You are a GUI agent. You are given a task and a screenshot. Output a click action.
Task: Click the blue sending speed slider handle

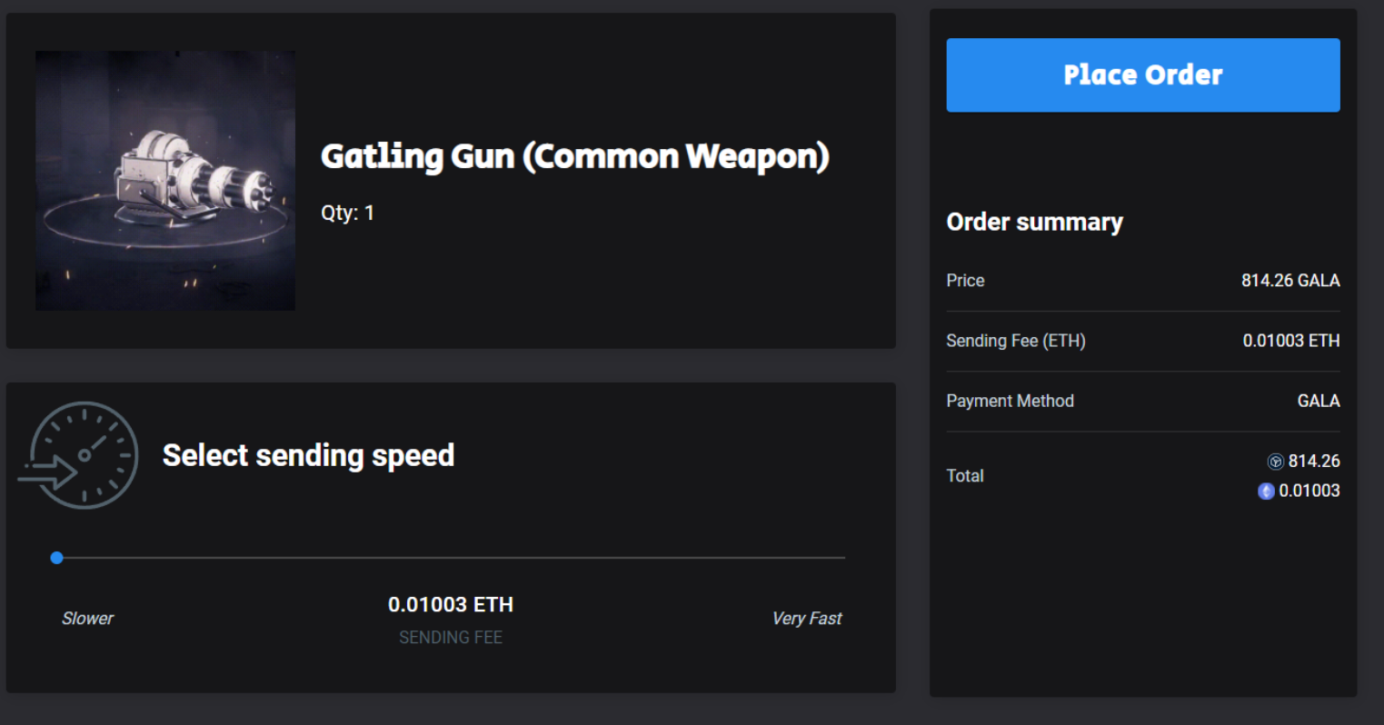click(57, 558)
